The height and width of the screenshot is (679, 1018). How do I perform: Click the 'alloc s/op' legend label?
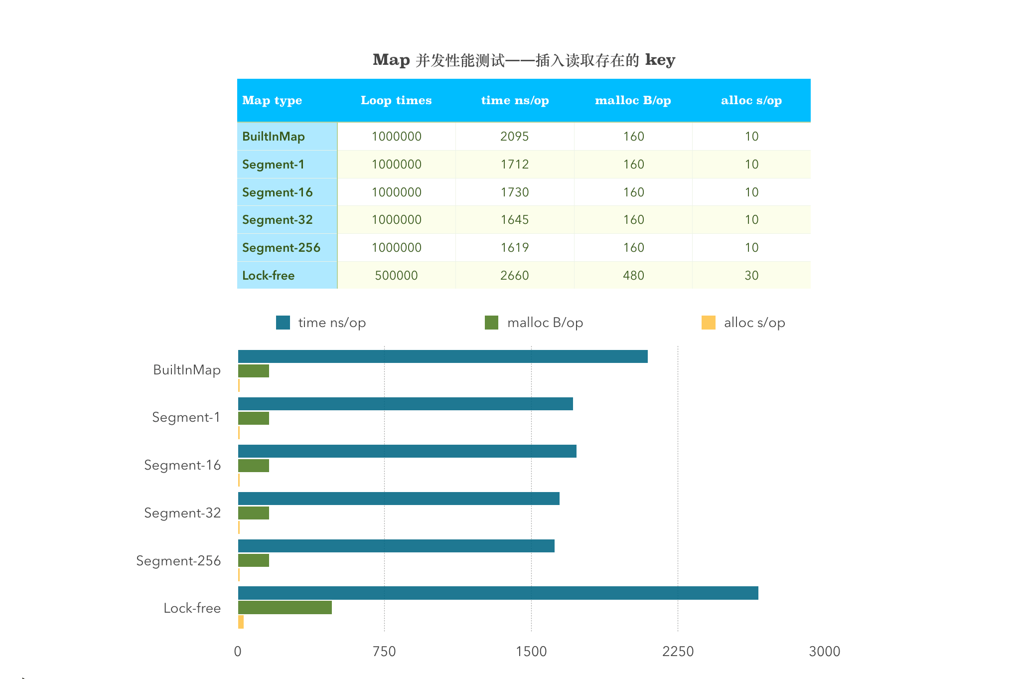pos(754,323)
